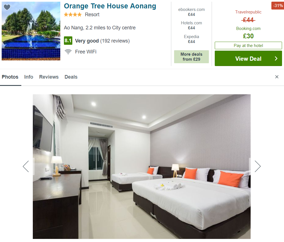Select the Photos tab
Viewport: 284px width, 242px height.
coord(10,77)
